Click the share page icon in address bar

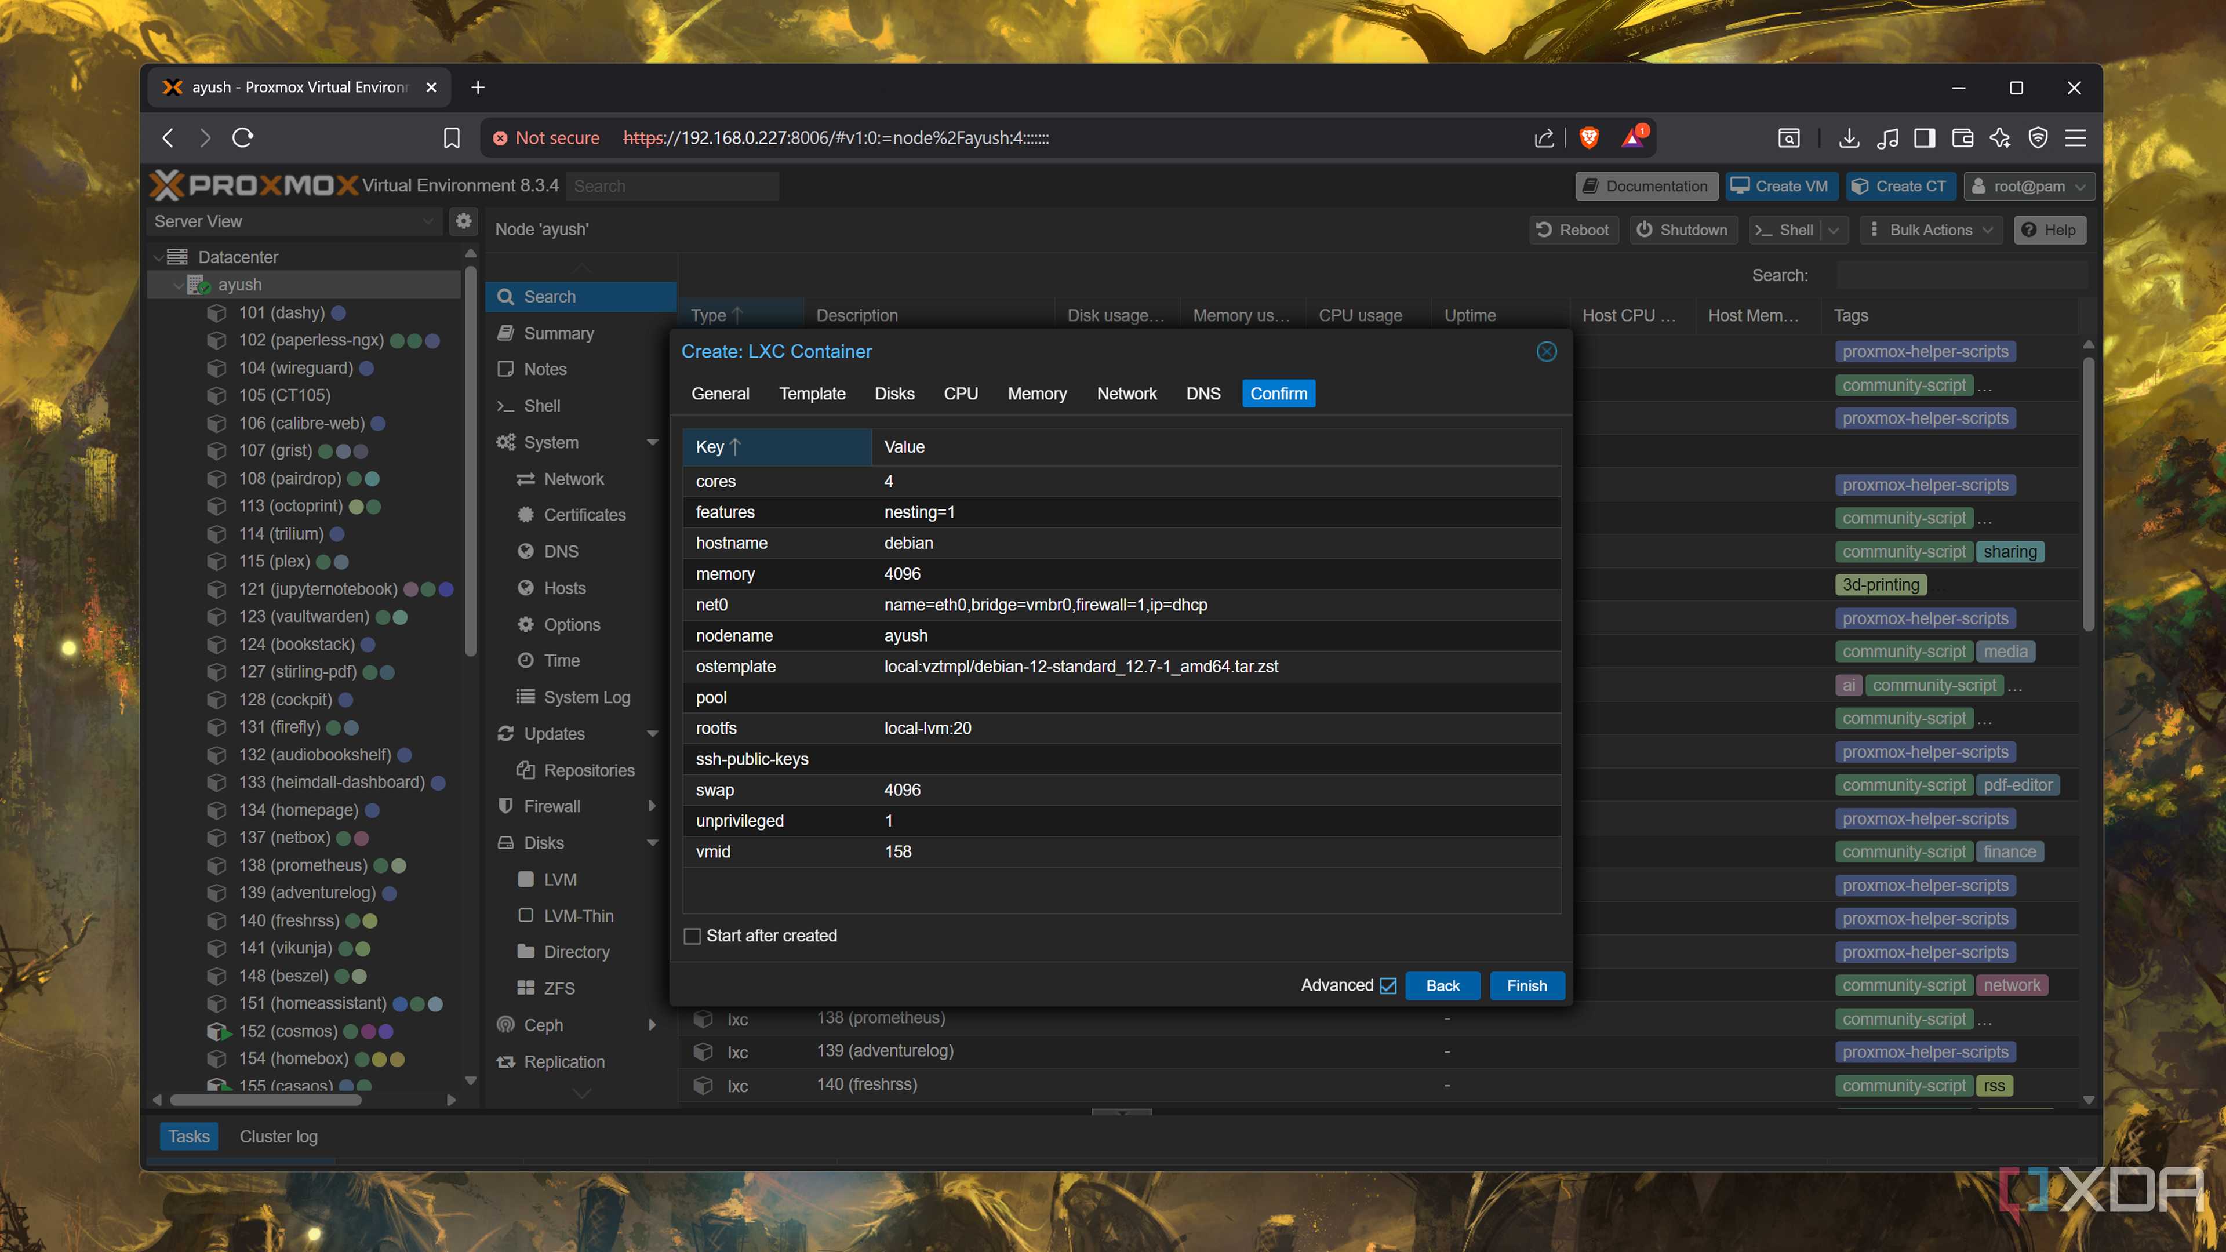coord(1544,139)
